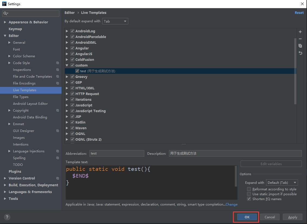Select Keymap in the settings tree
Viewport: 307px width, 224px height.
coord(15,29)
